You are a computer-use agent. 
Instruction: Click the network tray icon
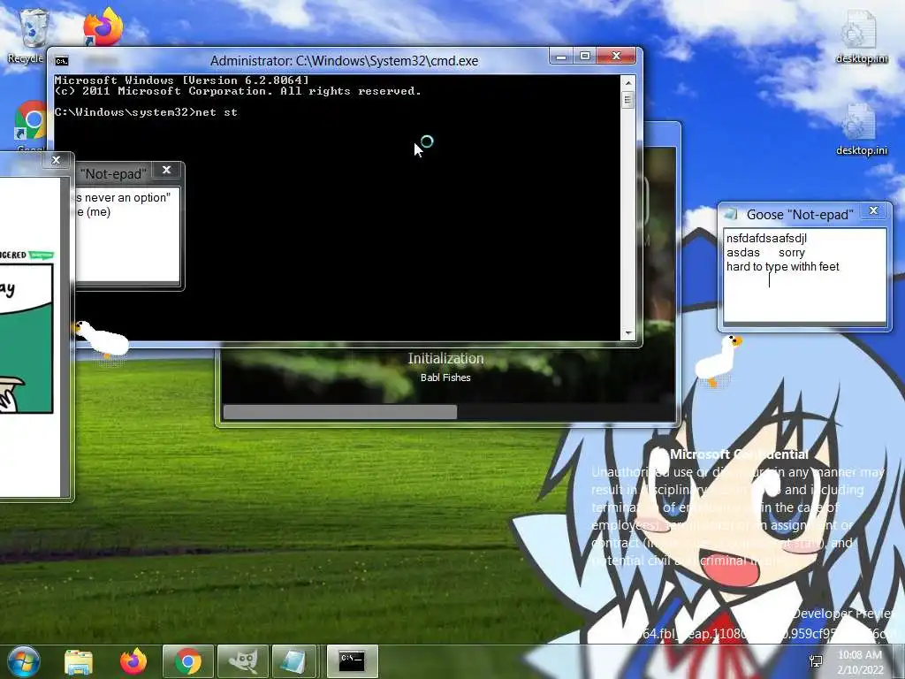click(x=816, y=661)
